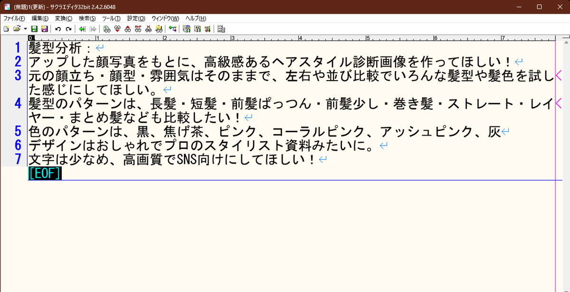Open a file with the folder icon

17,29
